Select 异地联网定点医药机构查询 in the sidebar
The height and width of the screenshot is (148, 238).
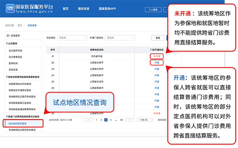tap(22, 130)
